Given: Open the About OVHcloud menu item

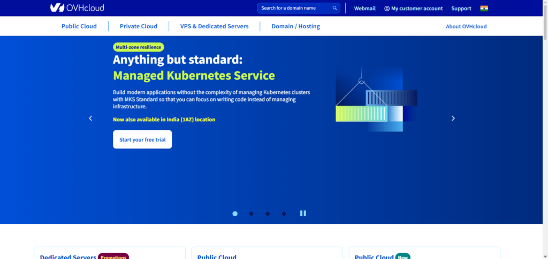Looking at the screenshot, I should pos(466,26).
